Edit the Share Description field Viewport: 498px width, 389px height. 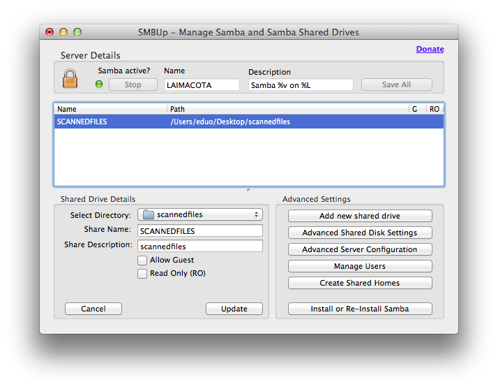click(200, 247)
